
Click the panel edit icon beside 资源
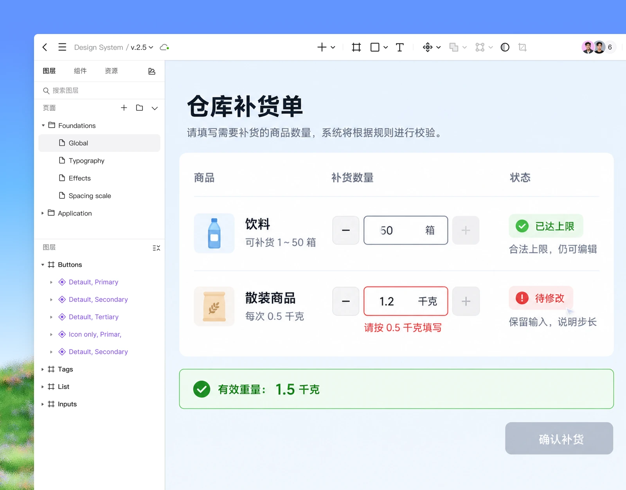152,71
